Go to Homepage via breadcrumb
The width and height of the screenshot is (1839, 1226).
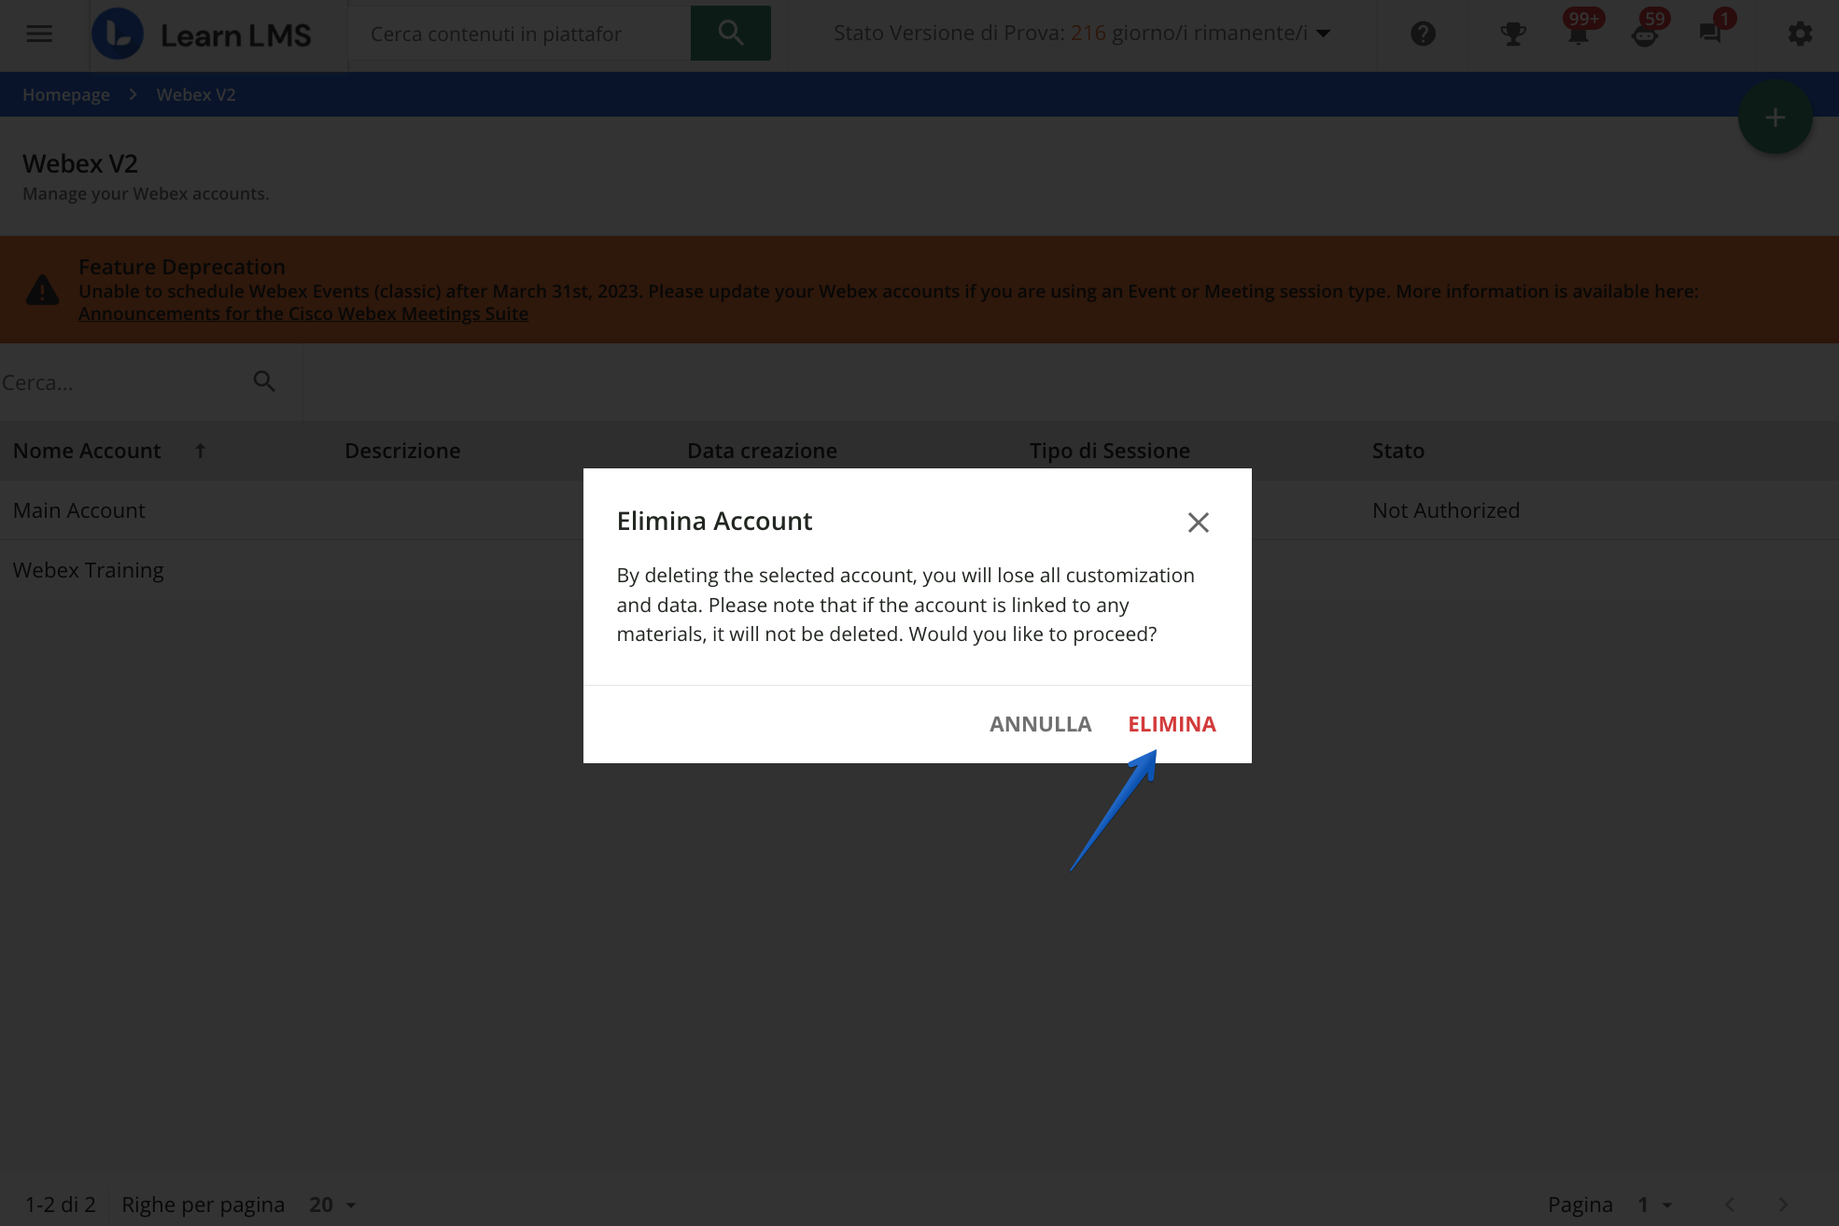pos(65,94)
